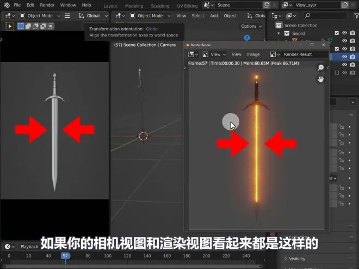This screenshot has height=269, width=359.
Task: Click the Add View Layer icon
Action: point(345,5)
